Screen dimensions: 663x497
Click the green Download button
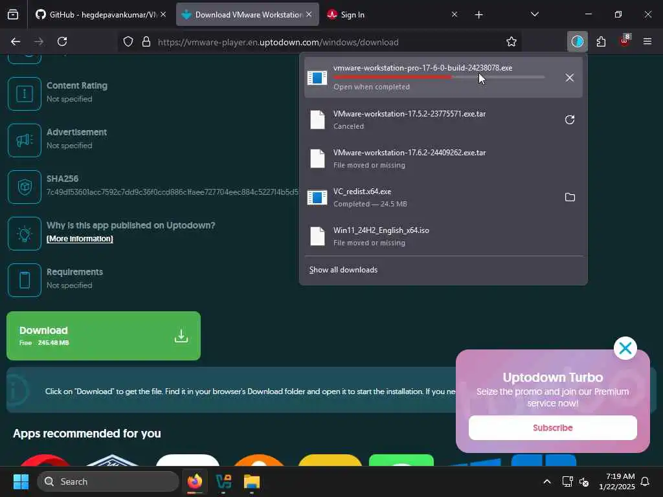coord(104,336)
